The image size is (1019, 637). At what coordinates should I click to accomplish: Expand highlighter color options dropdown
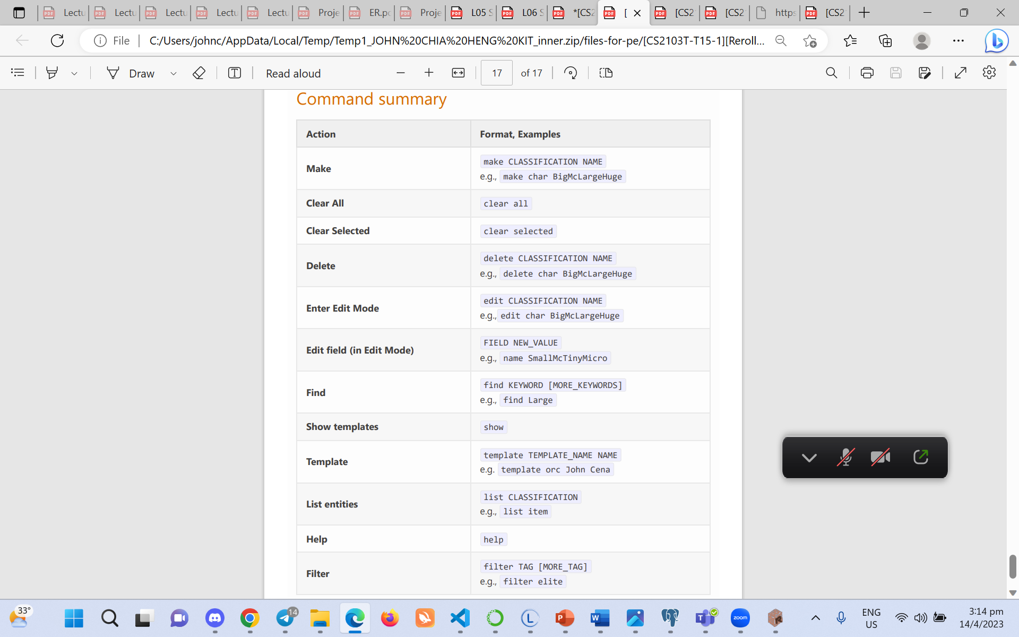tap(74, 73)
